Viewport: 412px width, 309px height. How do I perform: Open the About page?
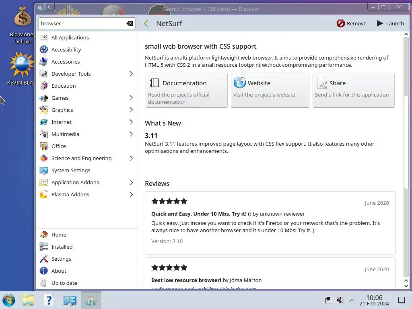click(x=87, y=271)
